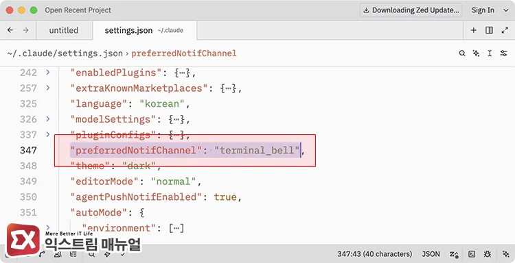Open inline assist sparkle icon in breadcrumb bar
Image resolution: width=515 pixels, height=263 pixels.
pyautogui.click(x=476, y=53)
